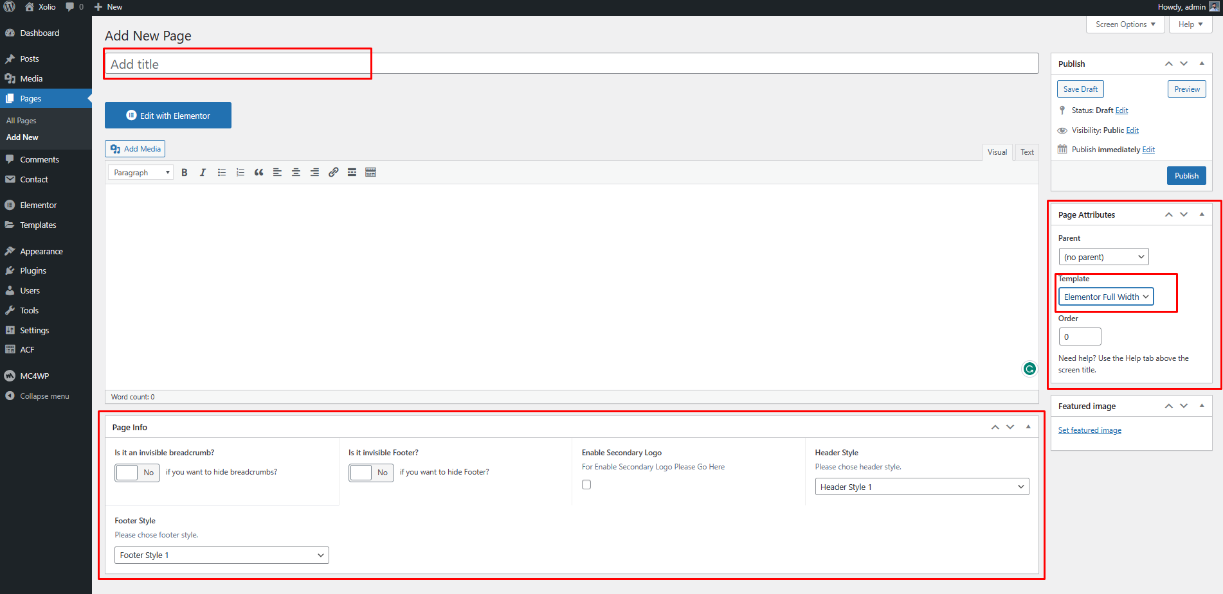Open the Header Style dropdown
The width and height of the screenshot is (1223, 594).
pos(921,487)
